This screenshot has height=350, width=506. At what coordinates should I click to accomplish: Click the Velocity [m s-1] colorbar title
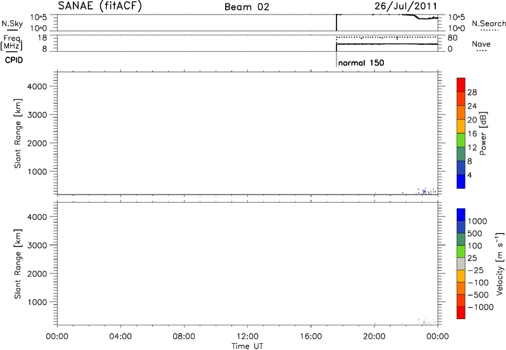coord(500,263)
